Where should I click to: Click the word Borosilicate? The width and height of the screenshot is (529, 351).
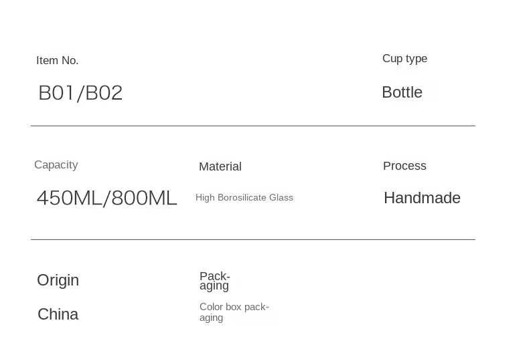point(242,197)
